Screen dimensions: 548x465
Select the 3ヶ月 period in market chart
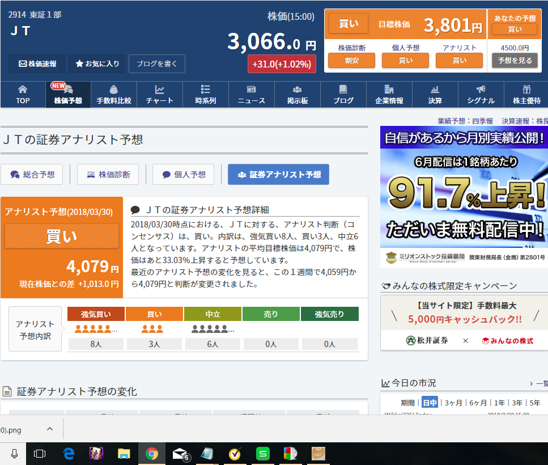click(x=453, y=403)
